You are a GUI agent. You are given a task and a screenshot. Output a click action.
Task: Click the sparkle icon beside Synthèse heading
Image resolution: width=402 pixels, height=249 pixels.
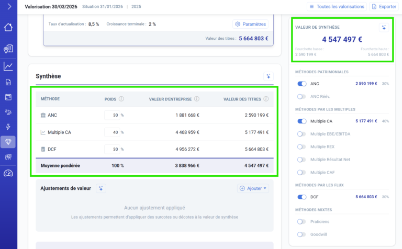click(268, 76)
